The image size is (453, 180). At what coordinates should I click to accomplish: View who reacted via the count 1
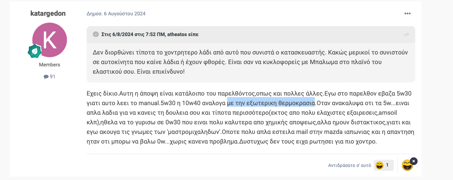point(387,165)
